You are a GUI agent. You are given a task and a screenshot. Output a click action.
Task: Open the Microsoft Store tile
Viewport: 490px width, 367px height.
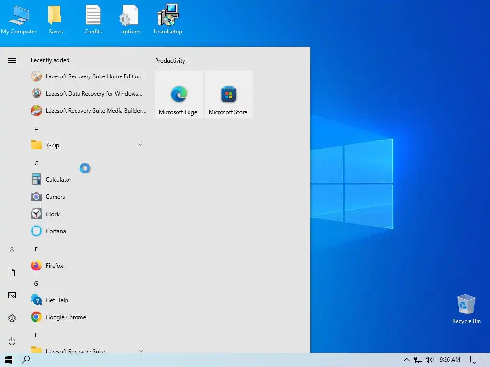tap(228, 94)
